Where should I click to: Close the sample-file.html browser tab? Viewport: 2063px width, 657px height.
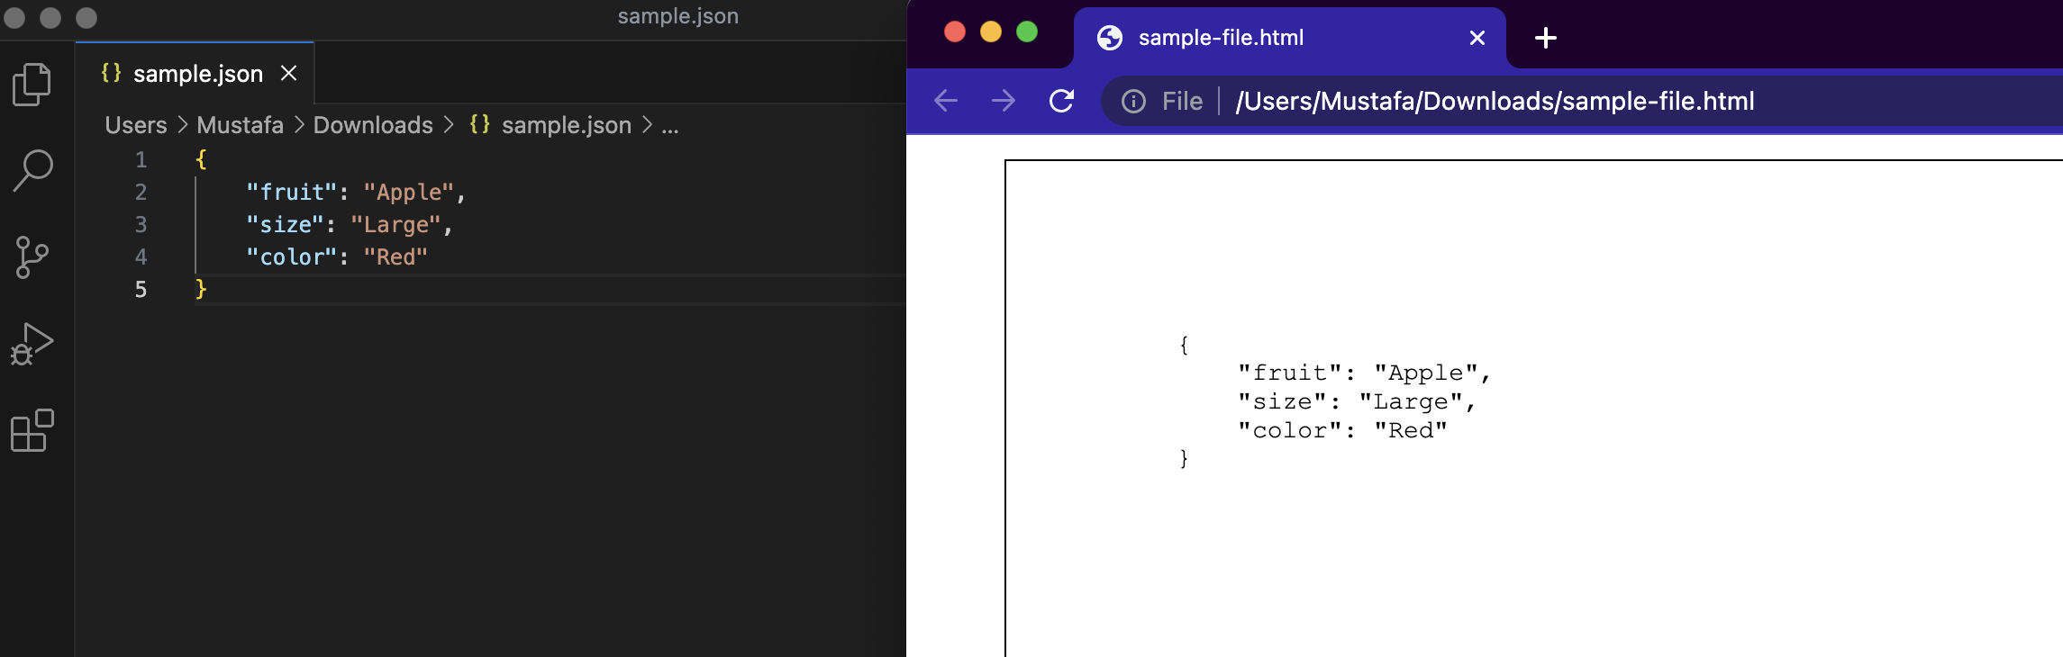(x=1477, y=38)
